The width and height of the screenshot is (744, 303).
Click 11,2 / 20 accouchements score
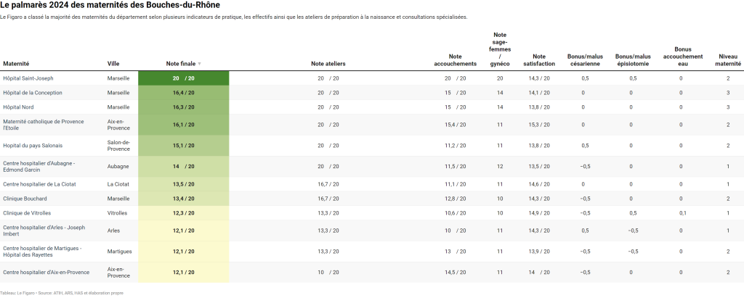tap(455, 146)
